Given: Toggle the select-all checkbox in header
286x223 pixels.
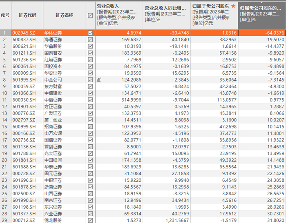Looking at the screenshot, I should [x=90, y=15].
